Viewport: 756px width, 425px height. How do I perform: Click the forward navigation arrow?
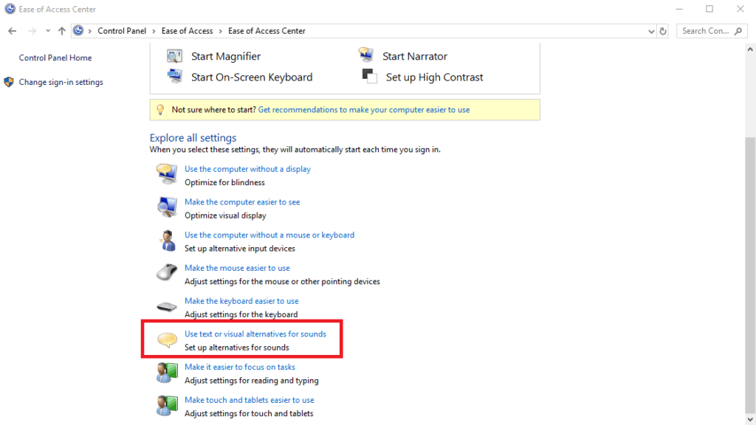[32, 31]
